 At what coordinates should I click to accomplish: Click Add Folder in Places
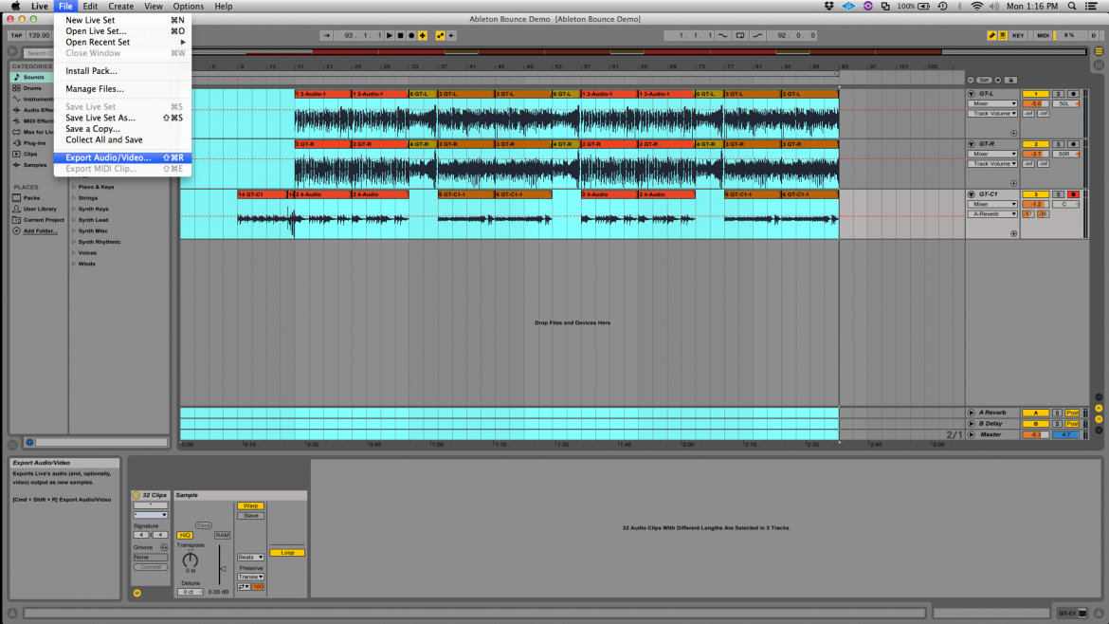point(40,230)
